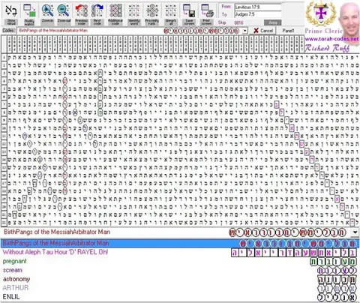Screen dimensions: 360x303
Task: Click the Prime Cleric crest emblem
Action: [321, 13]
